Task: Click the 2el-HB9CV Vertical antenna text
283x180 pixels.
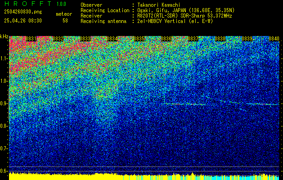Action: click(175, 21)
